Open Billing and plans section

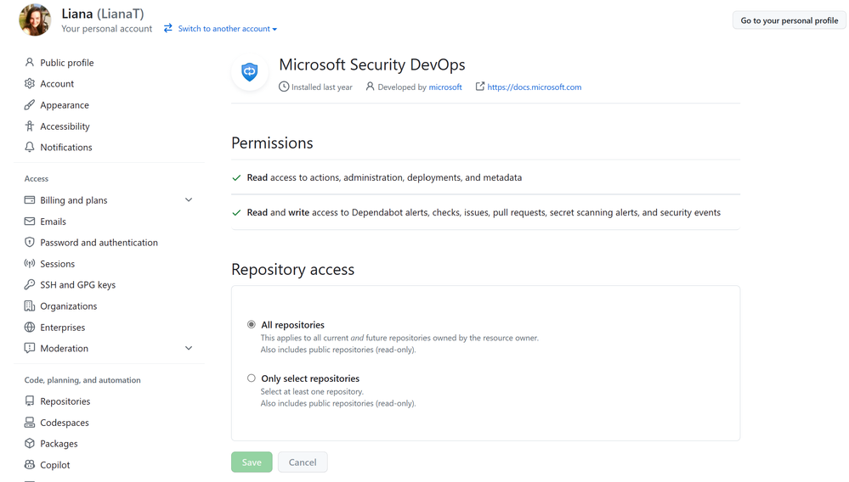pyautogui.click(x=74, y=200)
